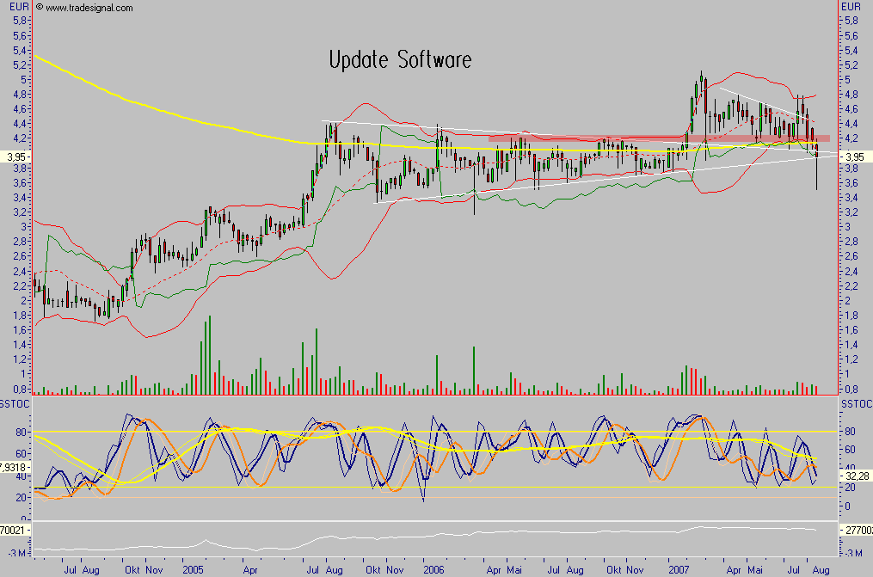
Task: Click the "5,8" value on left price axis
Action: (20, 21)
